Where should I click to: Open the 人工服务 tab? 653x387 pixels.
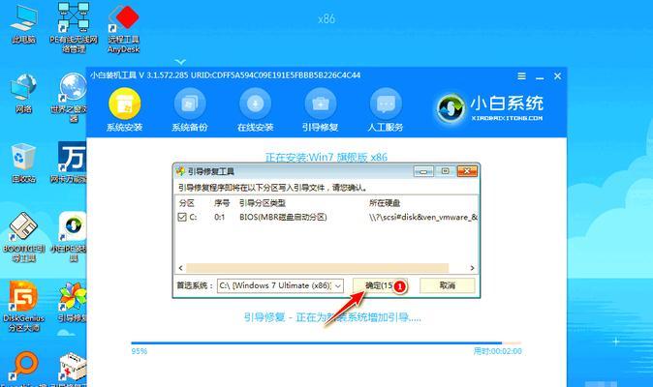tap(386, 109)
